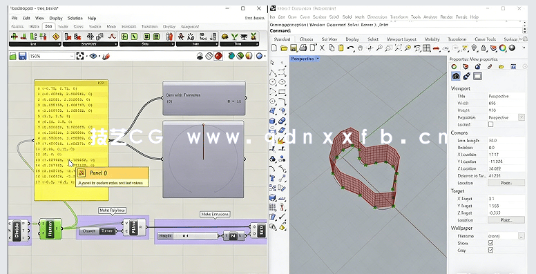
Task: Click Open folder icon in Rhino toolbar
Action: click(x=284, y=48)
